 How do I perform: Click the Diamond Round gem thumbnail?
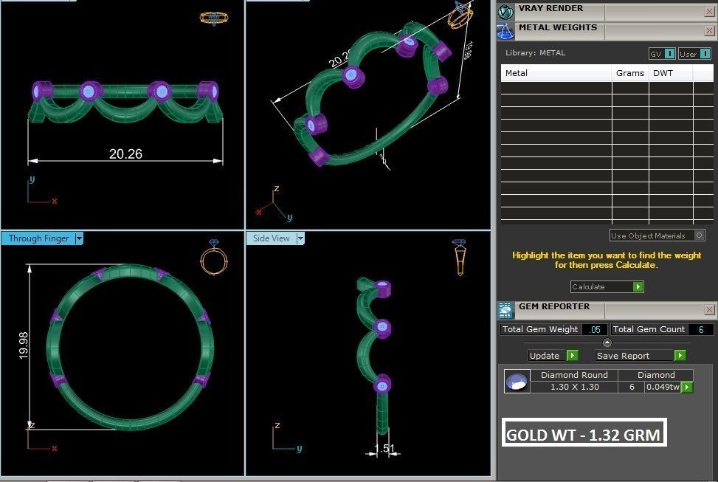[x=517, y=382]
